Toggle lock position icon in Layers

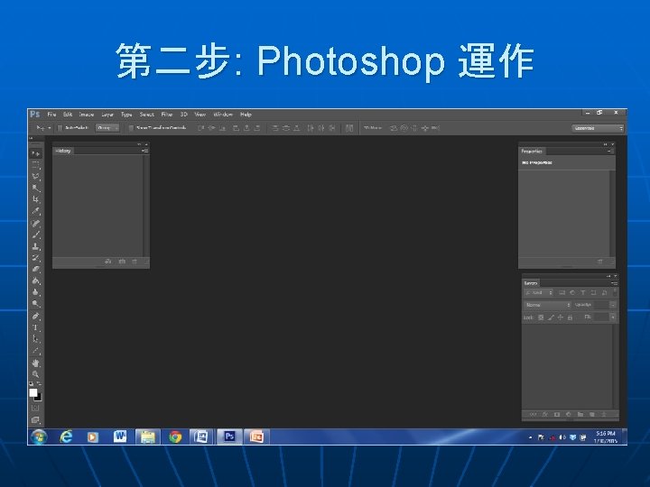coord(560,317)
